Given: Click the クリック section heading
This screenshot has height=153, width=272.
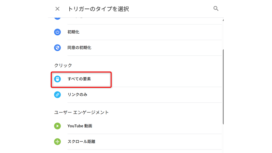Looking at the screenshot, I should tap(63, 65).
